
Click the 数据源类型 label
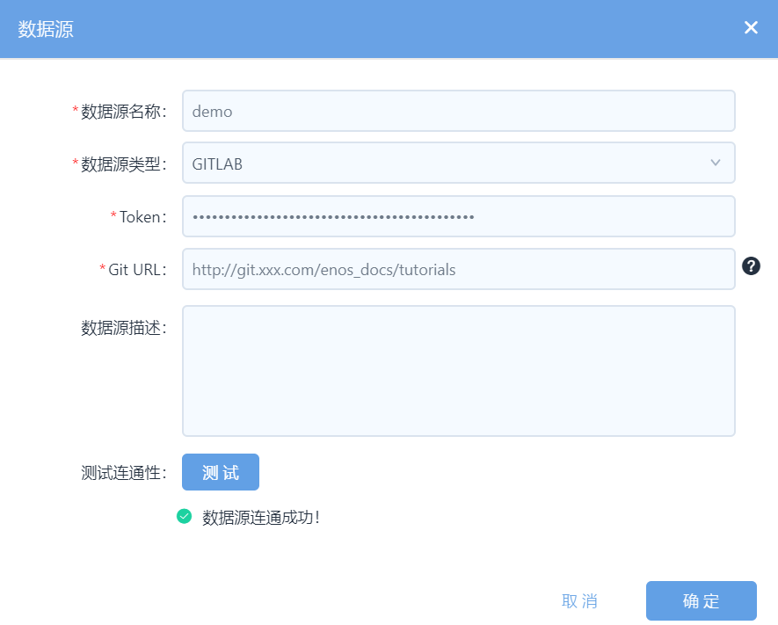(x=122, y=164)
